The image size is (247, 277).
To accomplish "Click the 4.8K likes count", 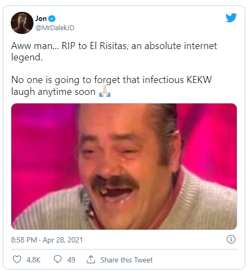I will point(33,260).
